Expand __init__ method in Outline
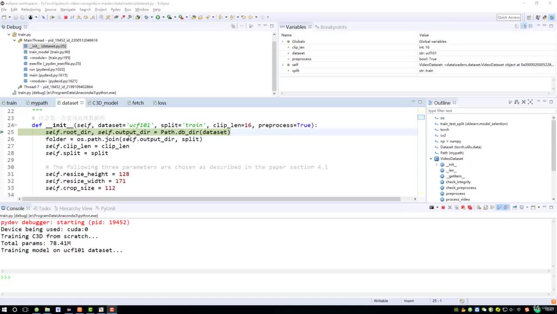 pos(436,164)
